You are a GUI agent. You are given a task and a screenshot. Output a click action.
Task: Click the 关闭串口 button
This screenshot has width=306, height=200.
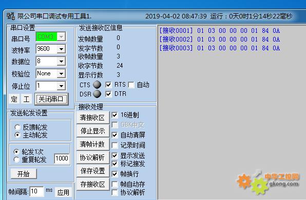[x=51, y=99]
